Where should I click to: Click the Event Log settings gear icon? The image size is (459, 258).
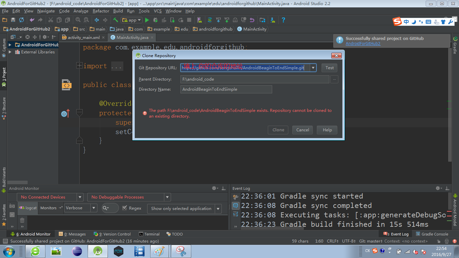439,188
